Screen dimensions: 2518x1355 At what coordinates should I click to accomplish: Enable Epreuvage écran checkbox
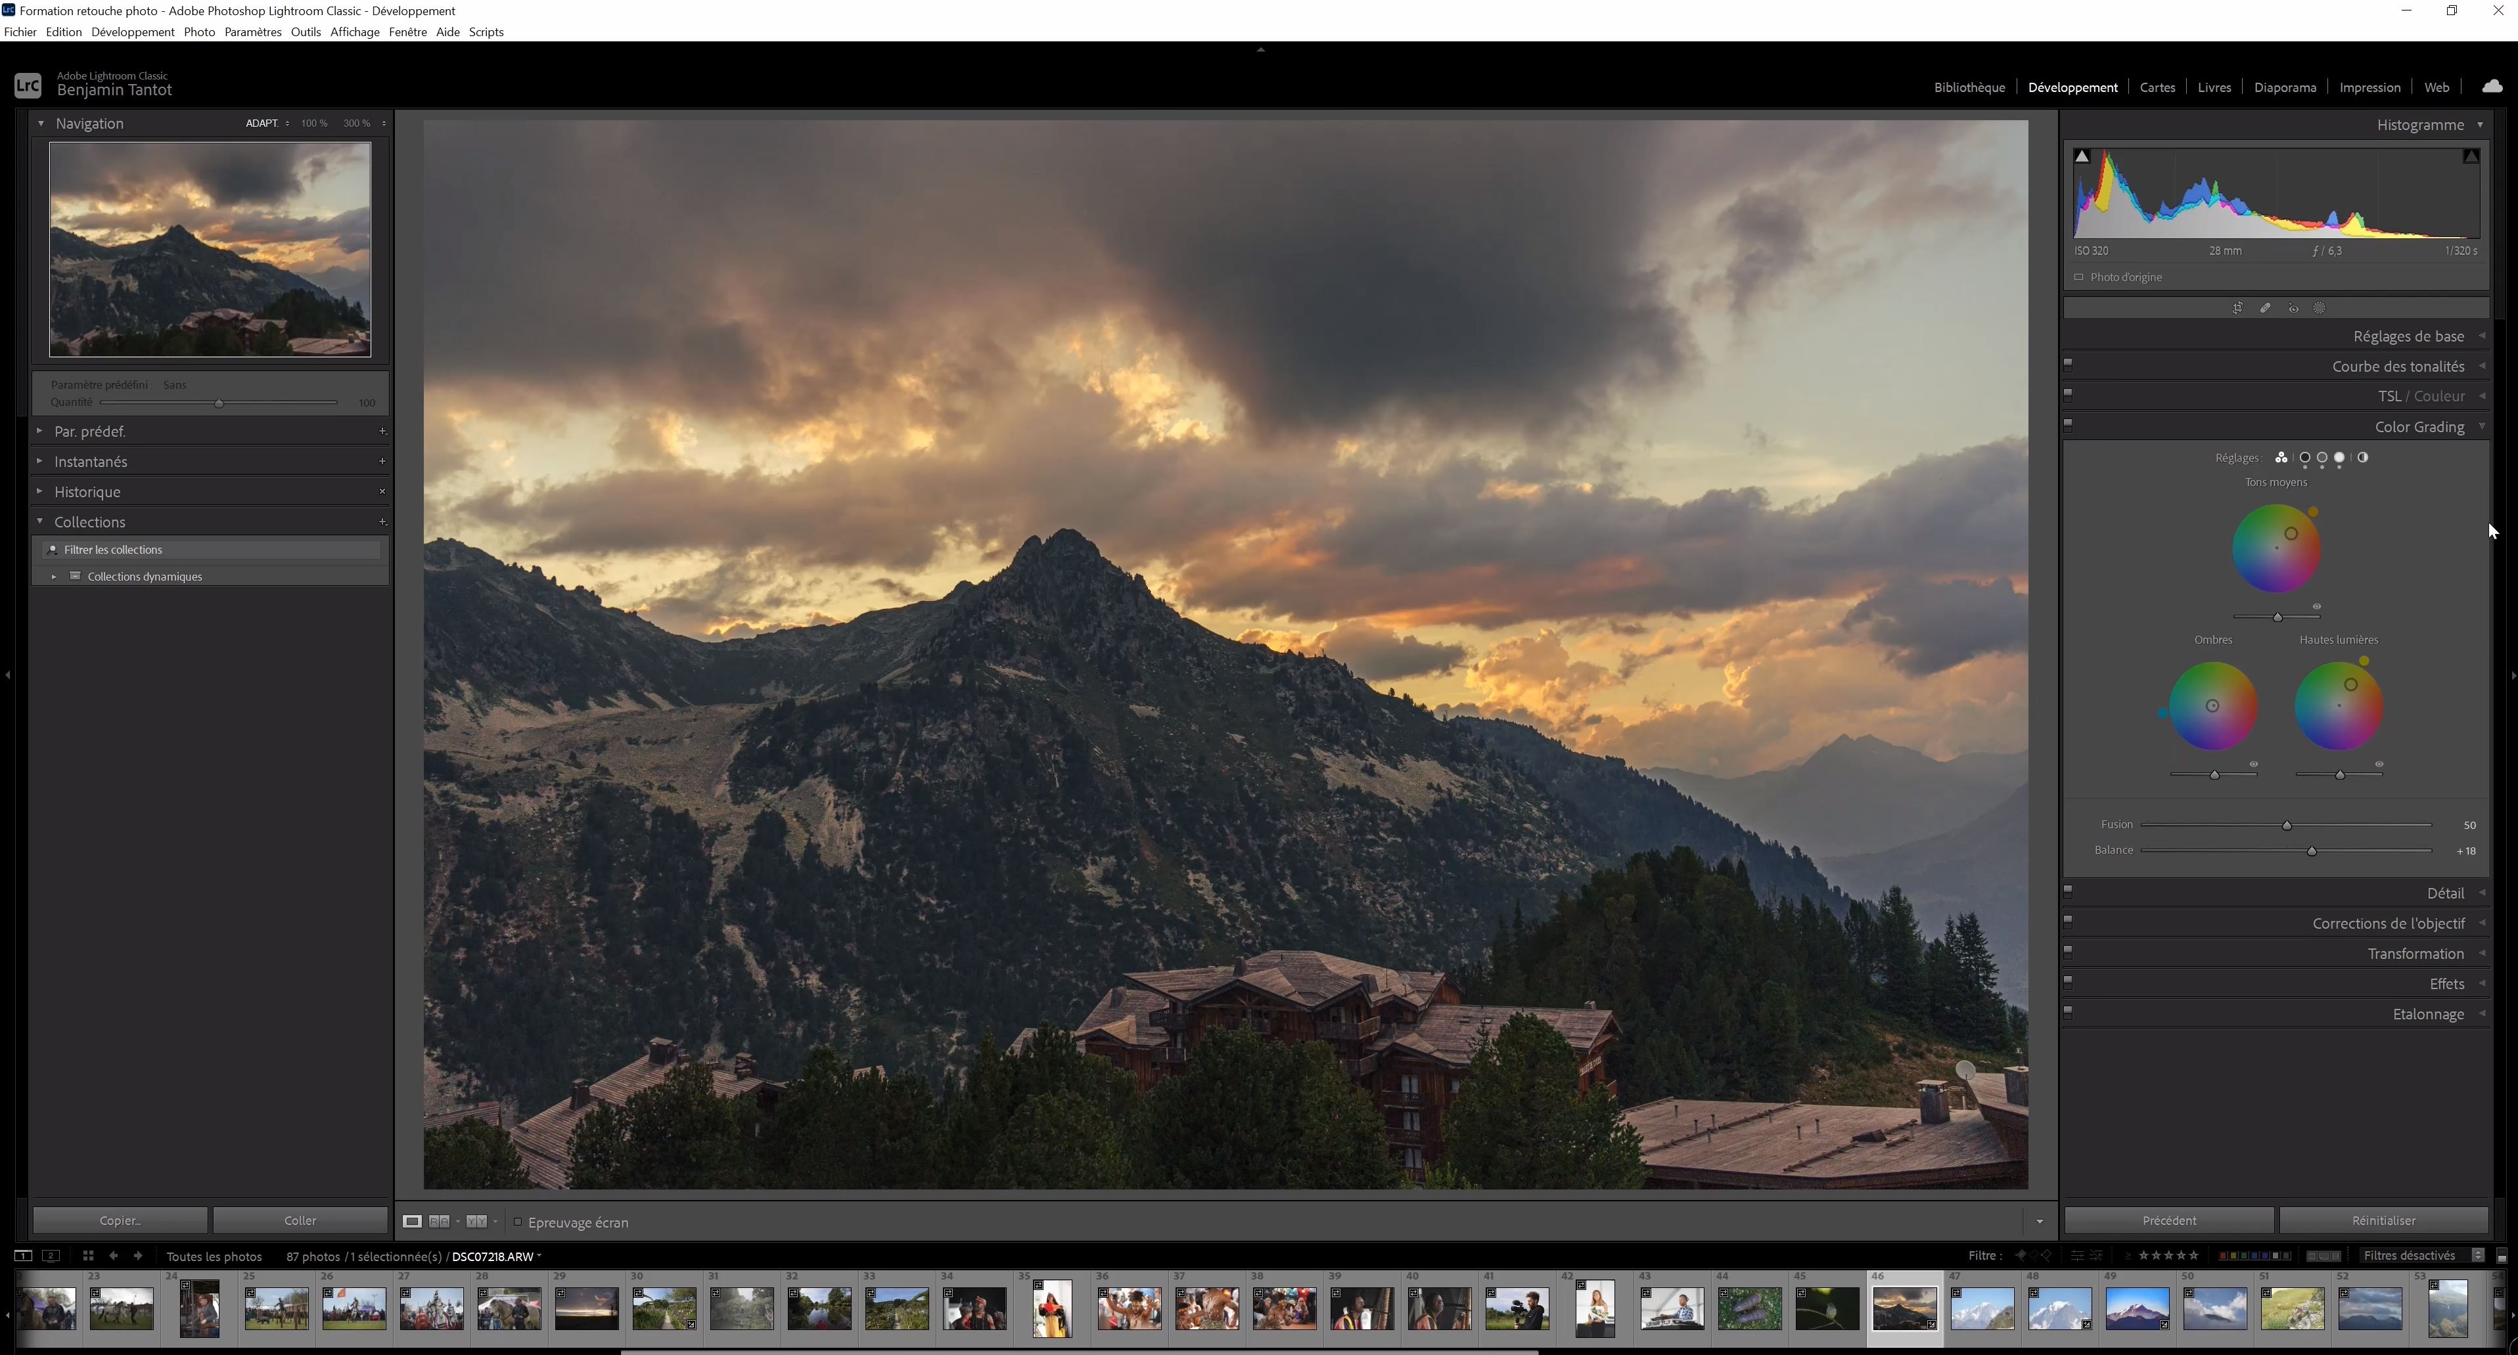click(x=518, y=1222)
